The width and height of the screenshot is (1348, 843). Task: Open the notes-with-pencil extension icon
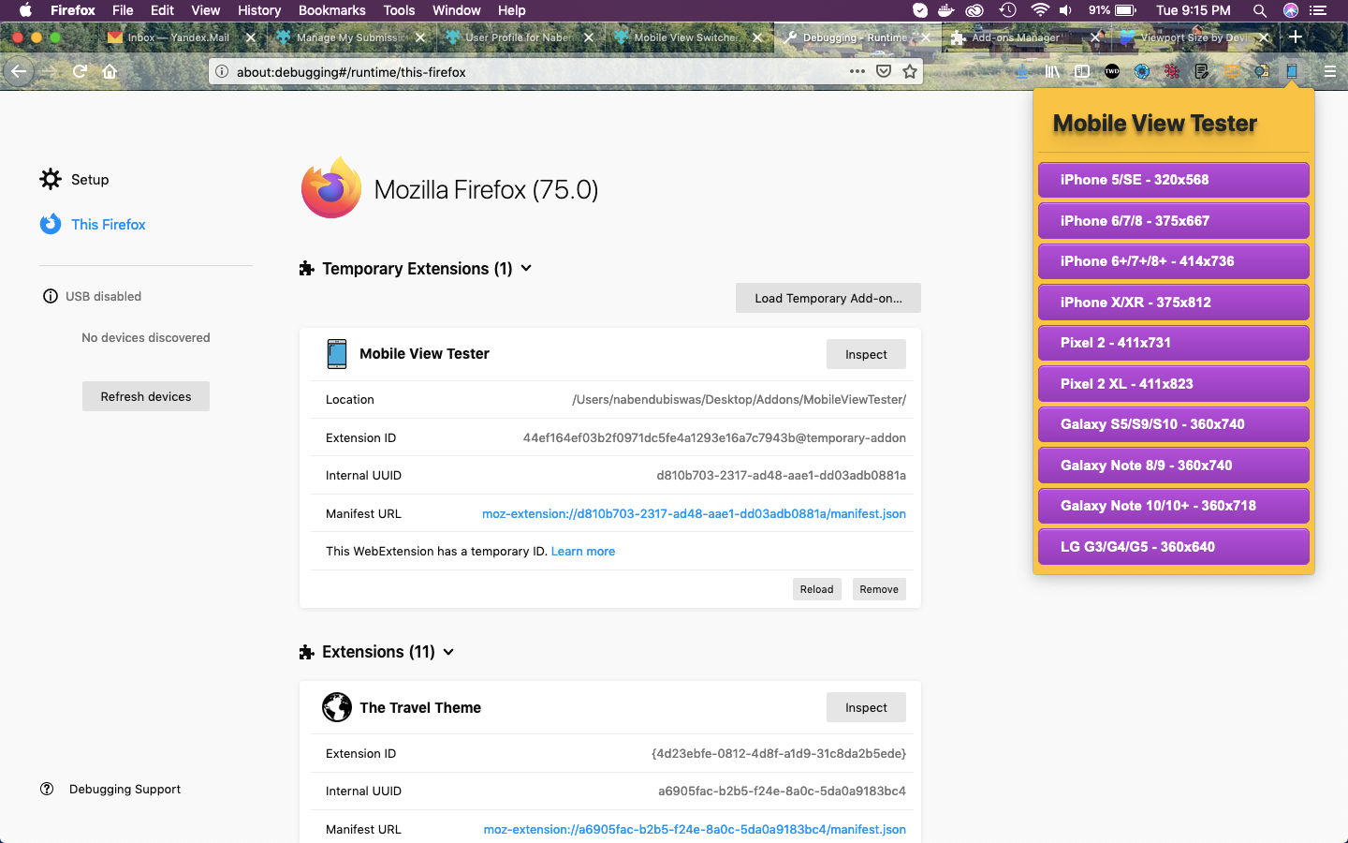tap(1202, 71)
